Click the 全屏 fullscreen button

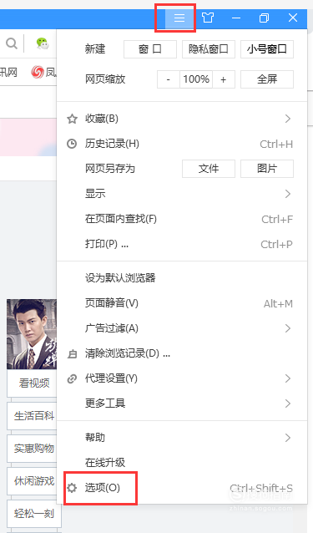click(x=267, y=79)
